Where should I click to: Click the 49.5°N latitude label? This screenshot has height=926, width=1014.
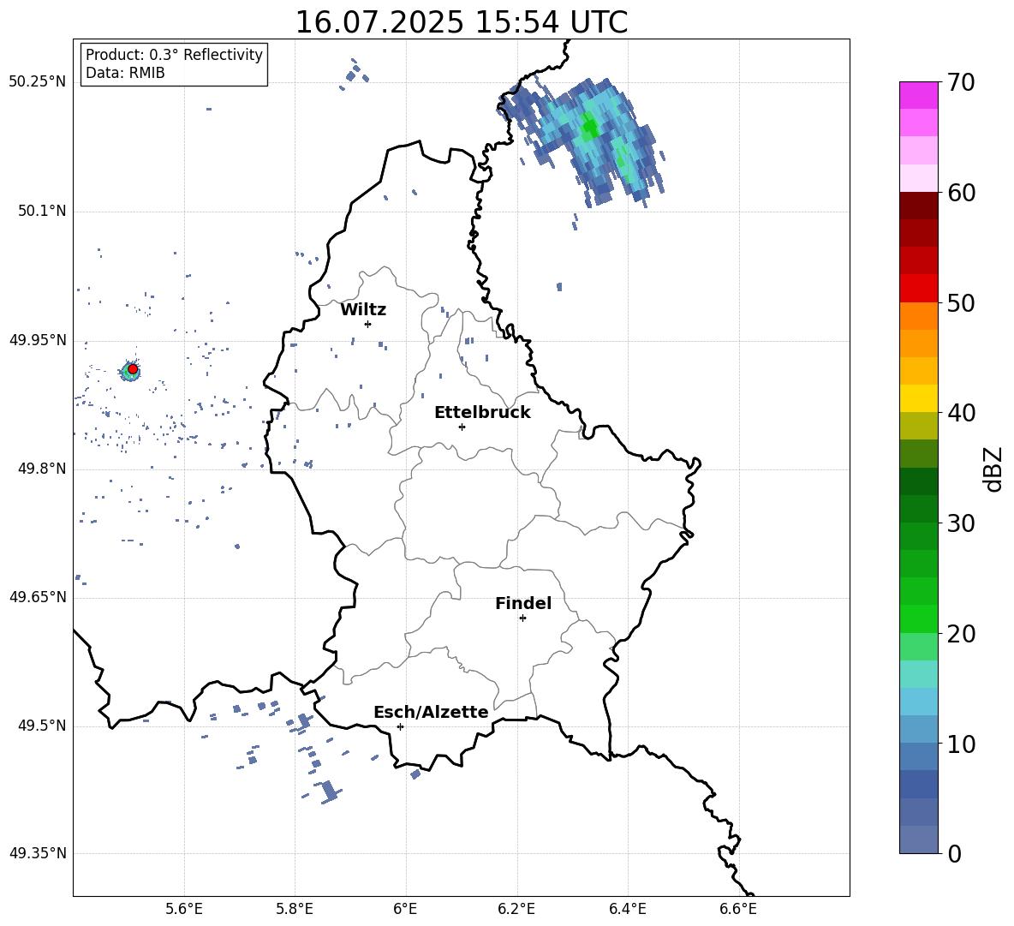point(42,726)
